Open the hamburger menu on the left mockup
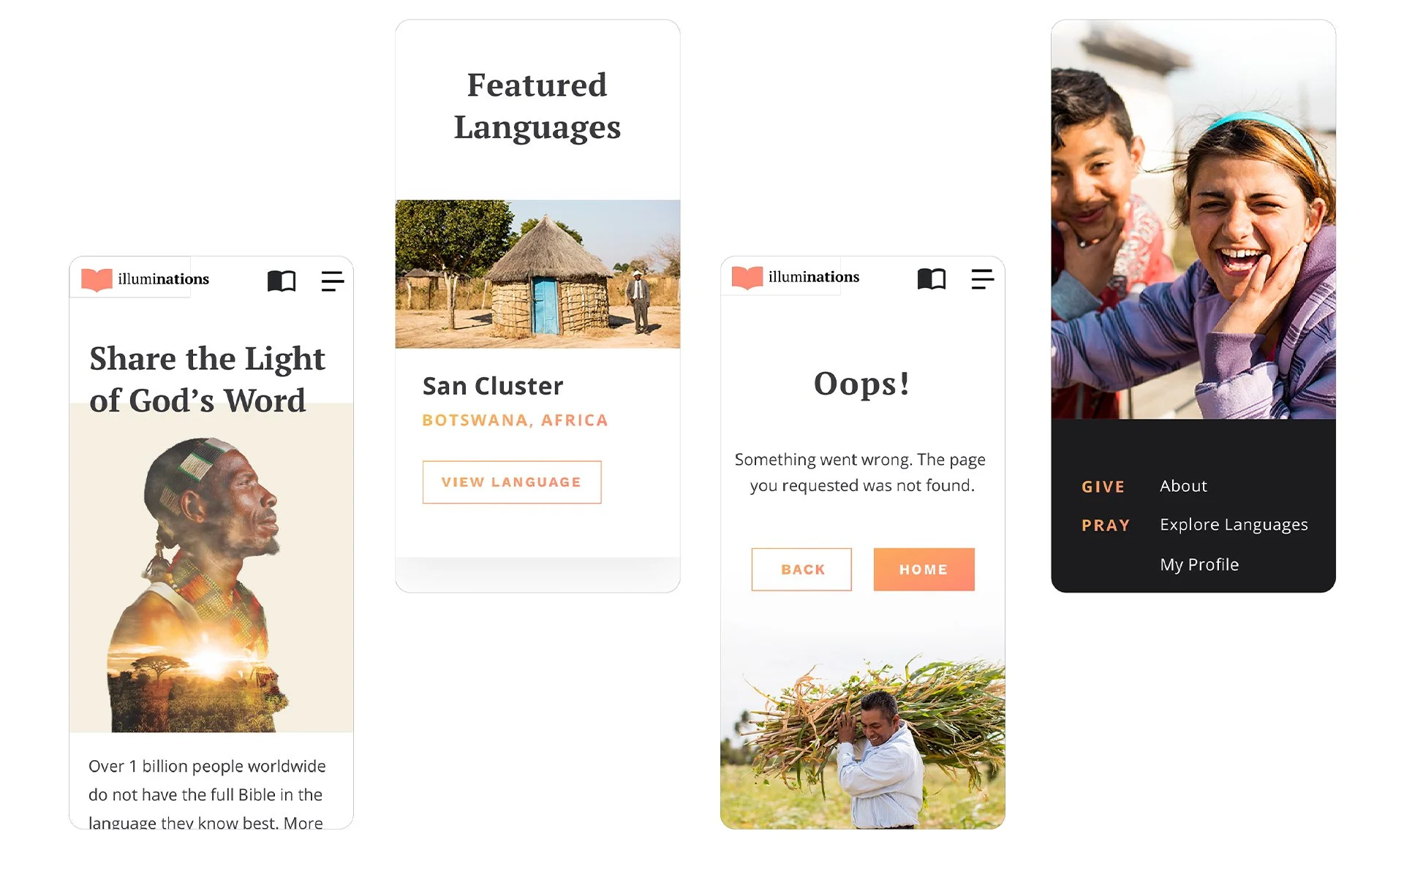1404x877 pixels. click(333, 281)
